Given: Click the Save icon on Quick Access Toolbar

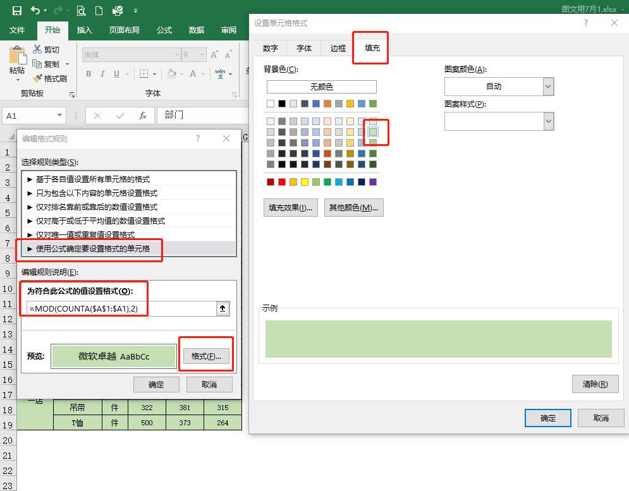Looking at the screenshot, I should pos(16,10).
